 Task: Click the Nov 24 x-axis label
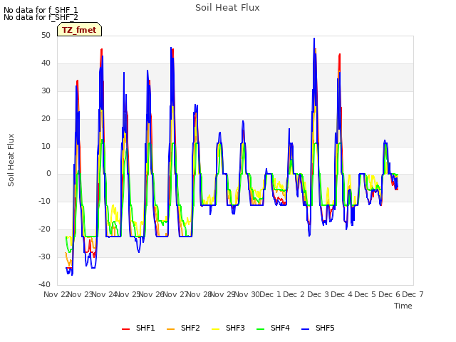point(104,294)
